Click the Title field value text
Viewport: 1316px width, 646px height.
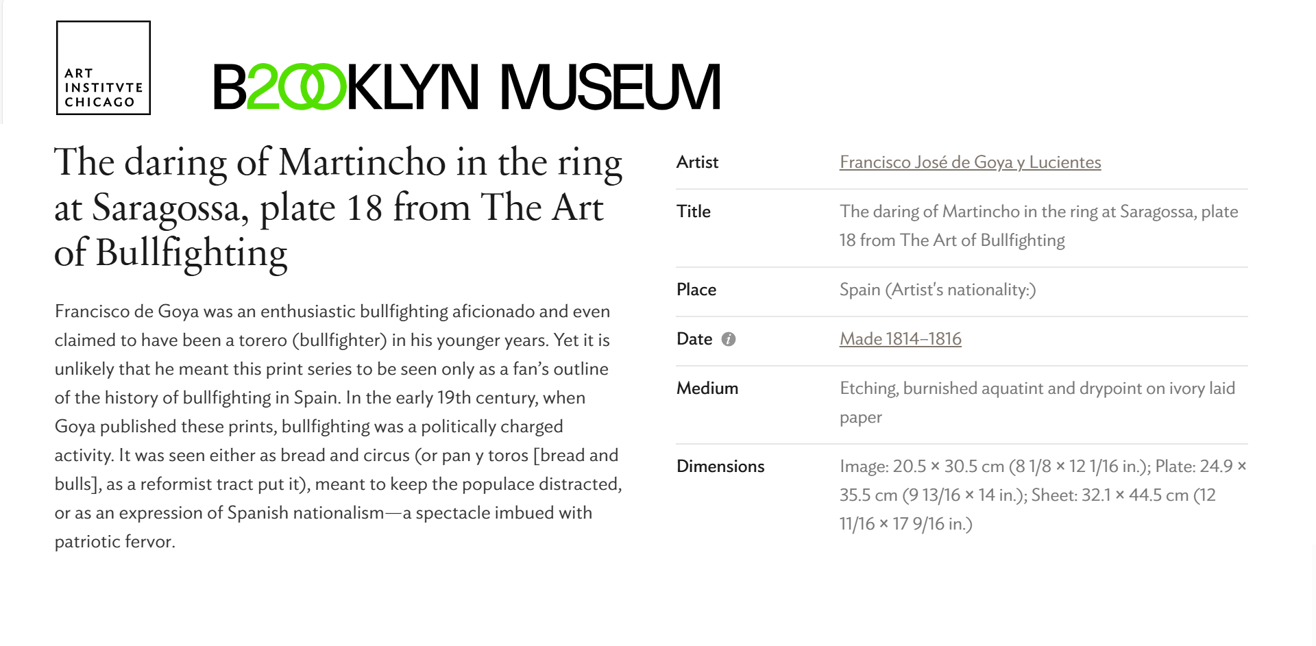(1038, 226)
